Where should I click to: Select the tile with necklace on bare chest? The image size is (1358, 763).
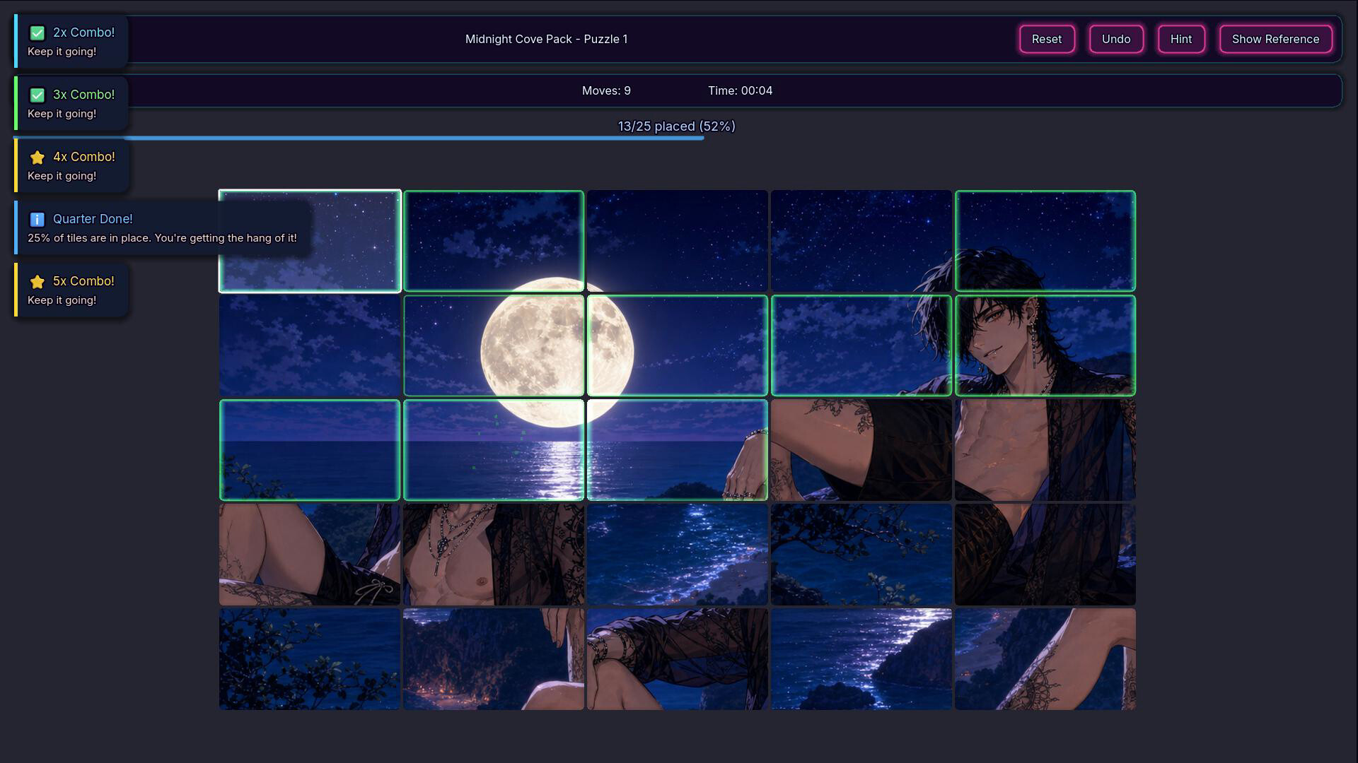coord(494,555)
